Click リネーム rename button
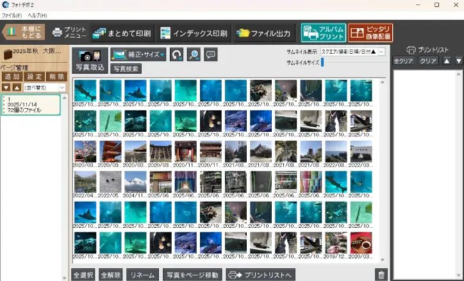 click(143, 275)
